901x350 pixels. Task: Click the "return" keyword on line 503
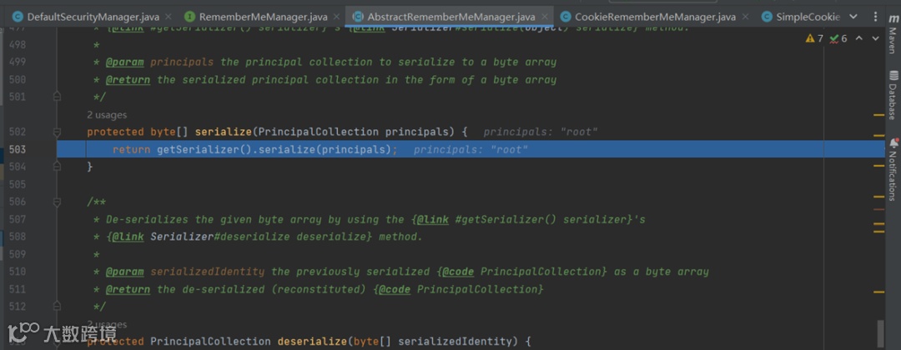click(x=132, y=150)
